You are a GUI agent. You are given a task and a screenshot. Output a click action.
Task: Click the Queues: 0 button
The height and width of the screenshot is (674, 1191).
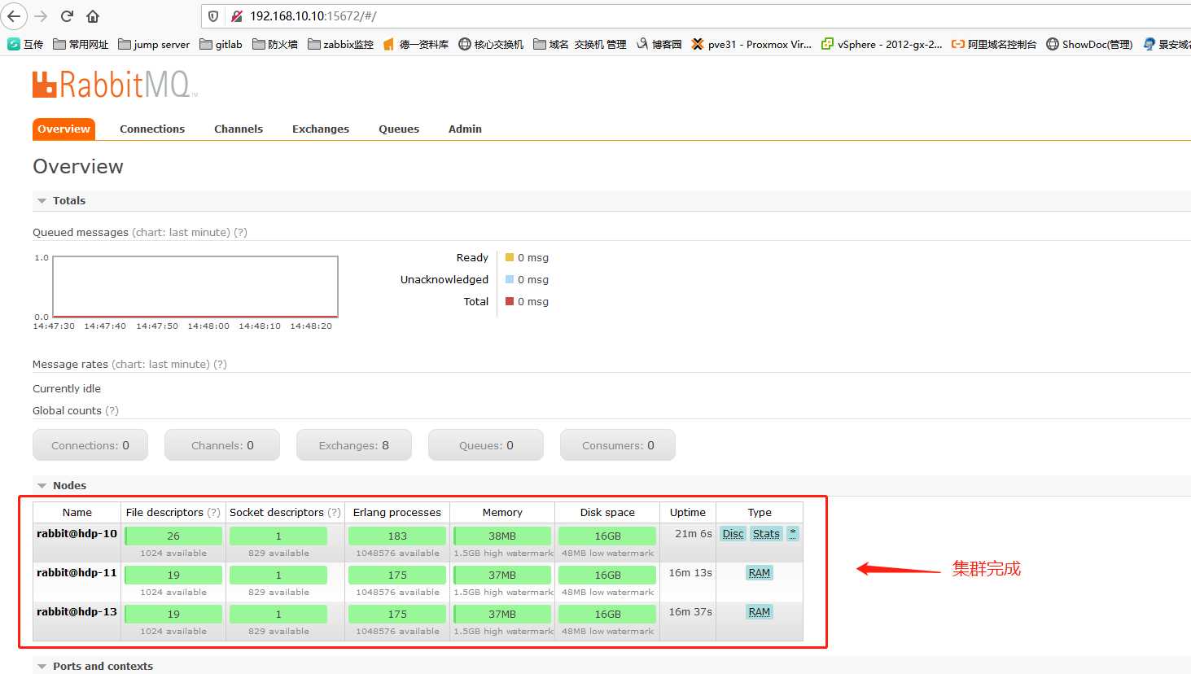pyautogui.click(x=486, y=445)
